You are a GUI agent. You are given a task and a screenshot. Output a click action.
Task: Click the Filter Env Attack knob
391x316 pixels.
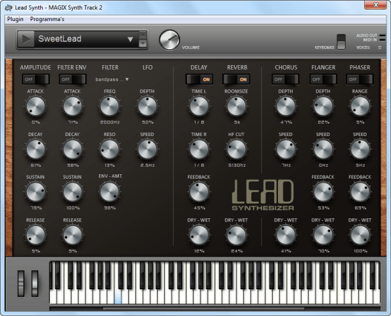click(x=72, y=106)
